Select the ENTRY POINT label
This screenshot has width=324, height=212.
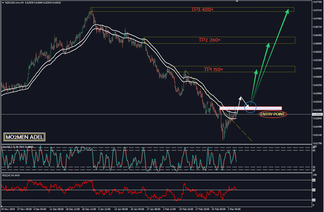click(273, 114)
